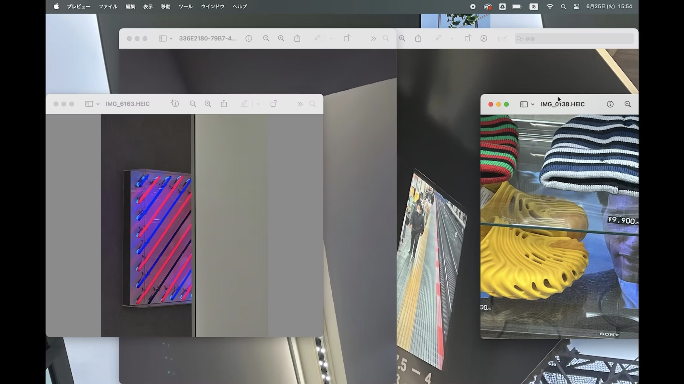Toggle sidebar in 336E2180-79B7 window
Screen dimensions: 684x384
point(162,38)
